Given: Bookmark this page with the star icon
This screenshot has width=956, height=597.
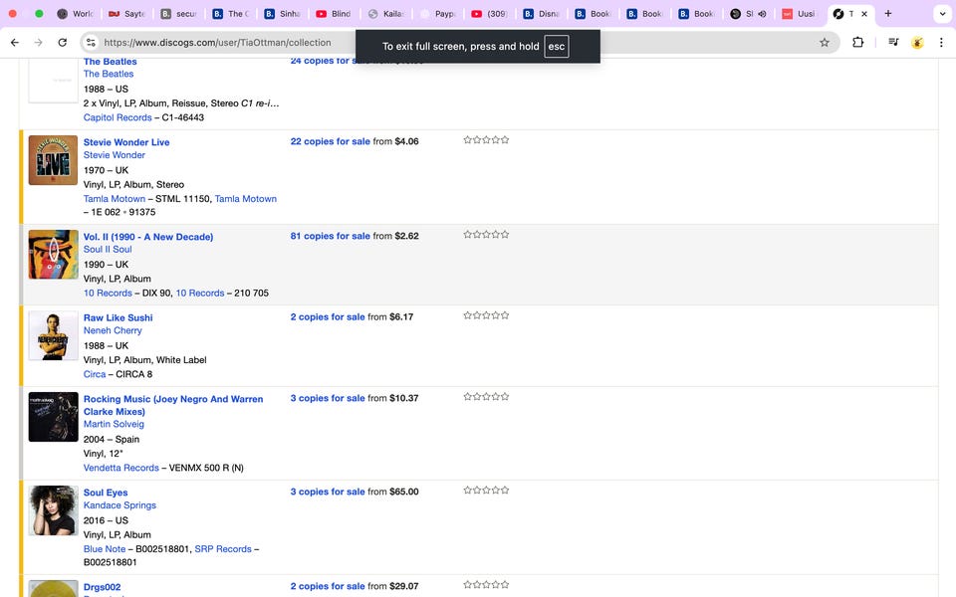Looking at the screenshot, I should [x=825, y=43].
